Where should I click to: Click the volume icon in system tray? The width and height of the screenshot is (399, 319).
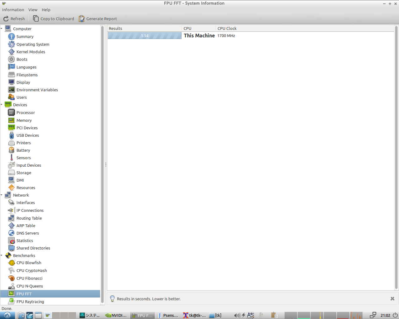click(x=237, y=315)
